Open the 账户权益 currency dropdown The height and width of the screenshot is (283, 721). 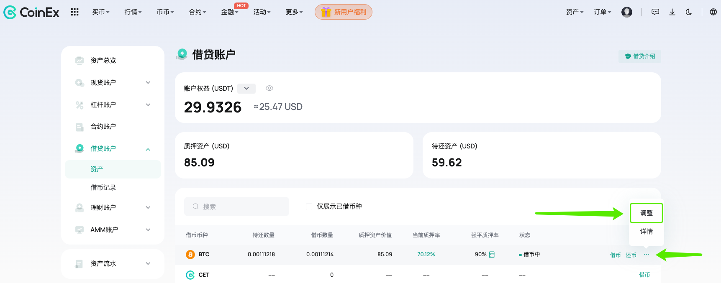coord(246,88)
